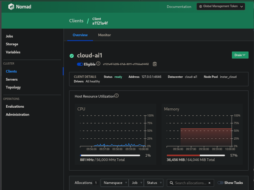Click the 57% memory percentage

click(x=234, y=155)
